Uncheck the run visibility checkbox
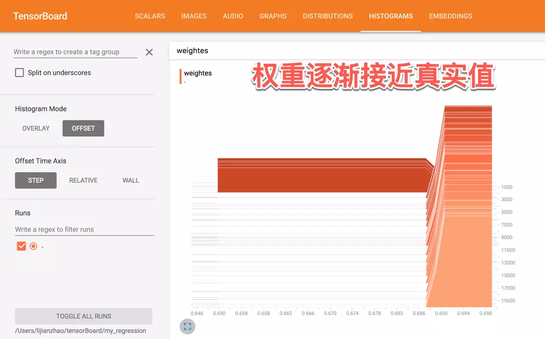The width and height of the screenshot is (545, 339). [21, 246]
